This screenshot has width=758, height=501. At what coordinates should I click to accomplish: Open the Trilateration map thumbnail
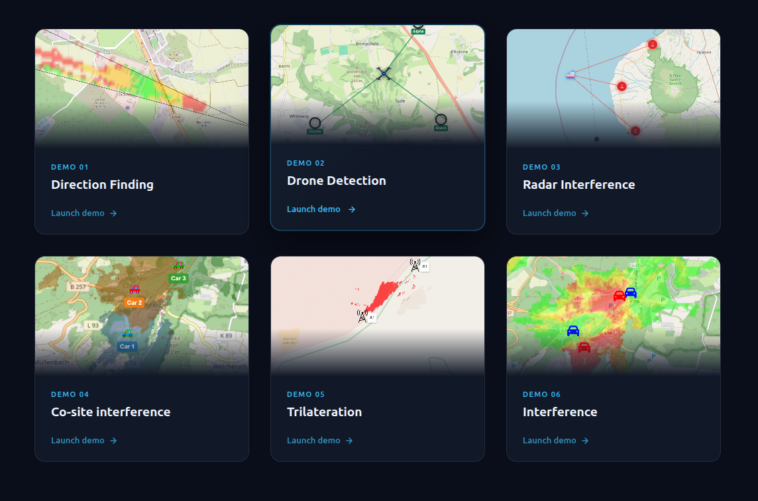point(378,315)
